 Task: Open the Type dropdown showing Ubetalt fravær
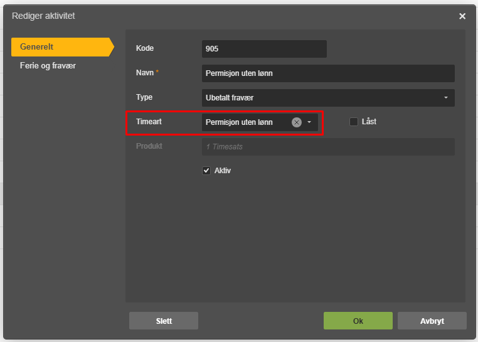click(x=328, y=98)
